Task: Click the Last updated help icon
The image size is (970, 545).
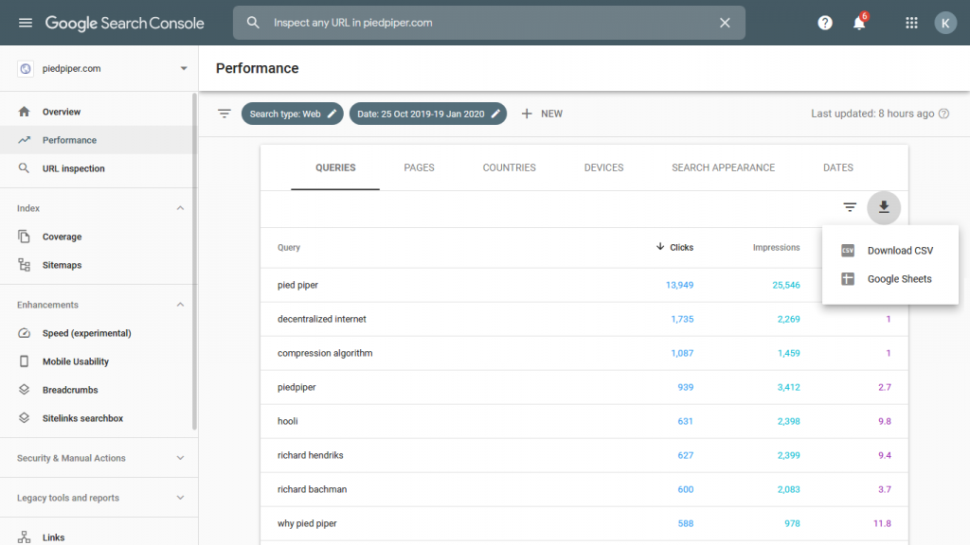Action: pos(943,114)
